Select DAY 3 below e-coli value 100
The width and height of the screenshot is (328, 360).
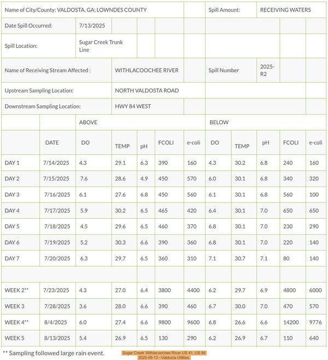(x=314, y=195)
